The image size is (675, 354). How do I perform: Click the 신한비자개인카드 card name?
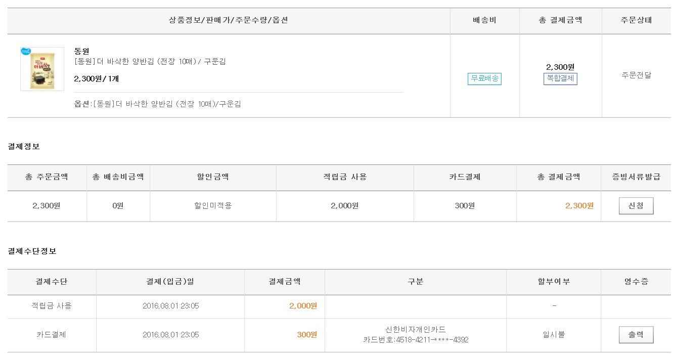tap(415, 330)
